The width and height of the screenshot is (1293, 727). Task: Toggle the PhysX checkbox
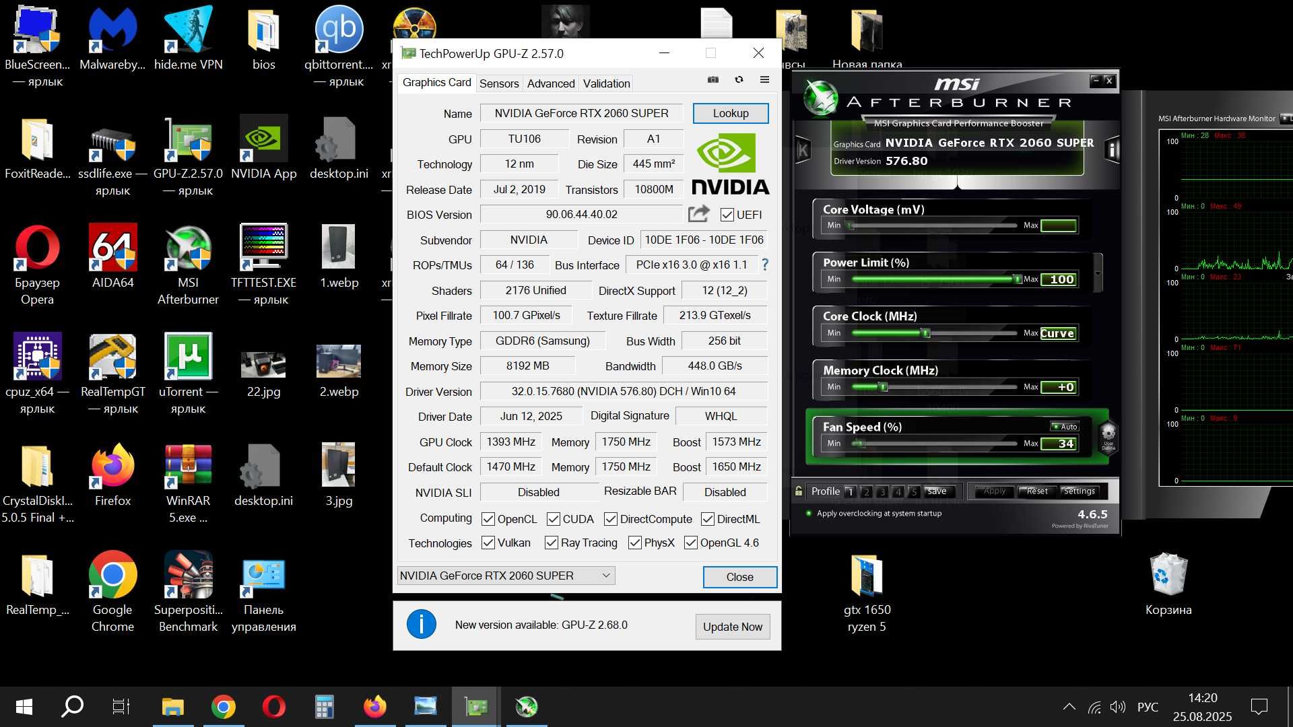click(635, 543)
